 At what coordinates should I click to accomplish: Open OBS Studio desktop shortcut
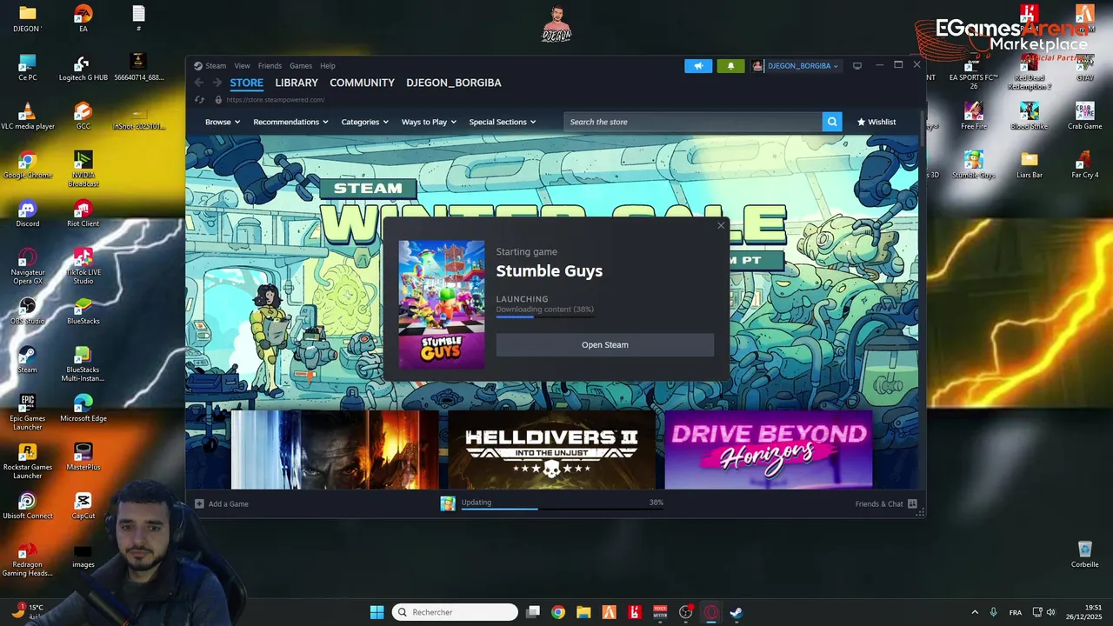click(x=28, y=310)
